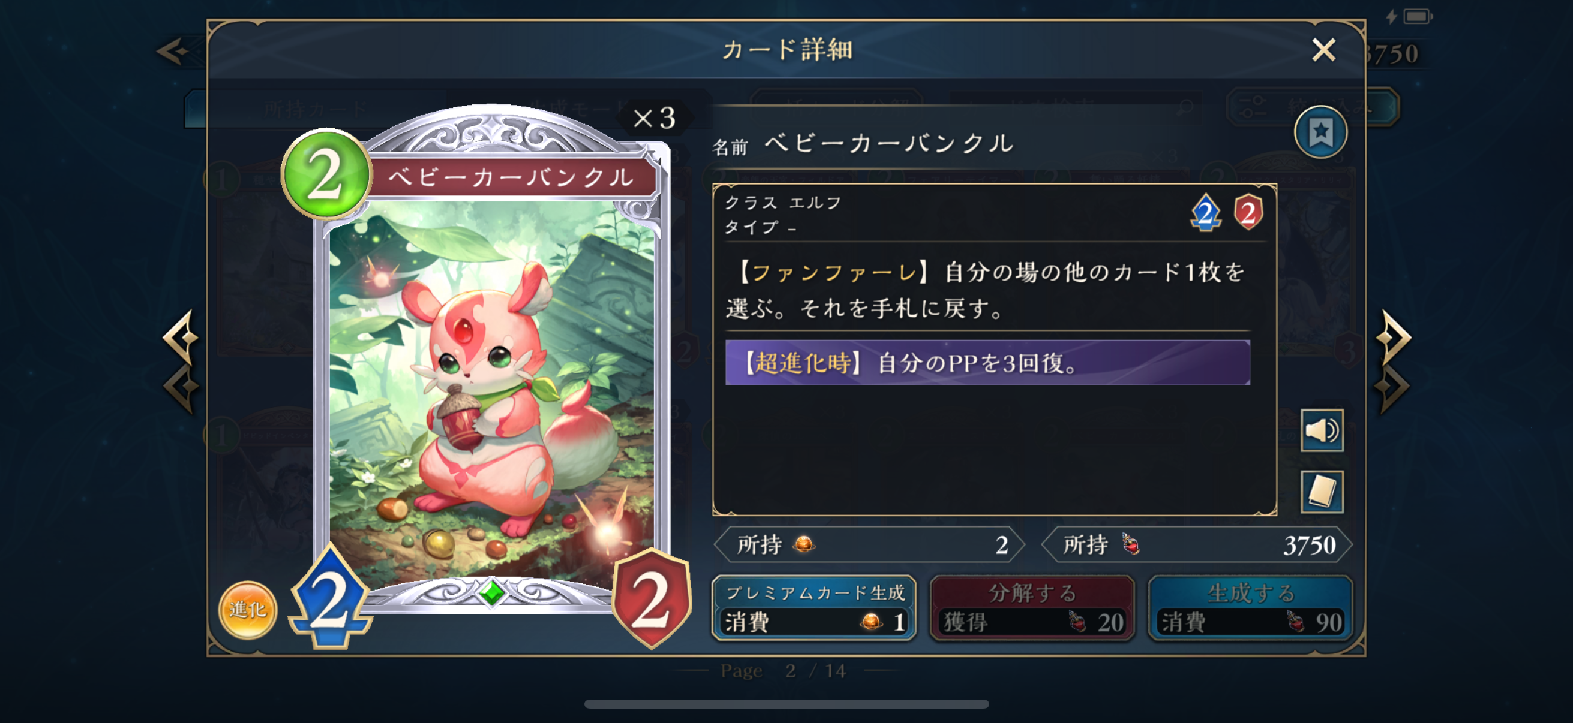Skip backward with lower left arrow
The width and height of the screenshot is (1573, 723).
click(181, 387)
